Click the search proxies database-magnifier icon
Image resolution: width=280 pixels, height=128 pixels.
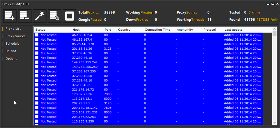[54, 16]
